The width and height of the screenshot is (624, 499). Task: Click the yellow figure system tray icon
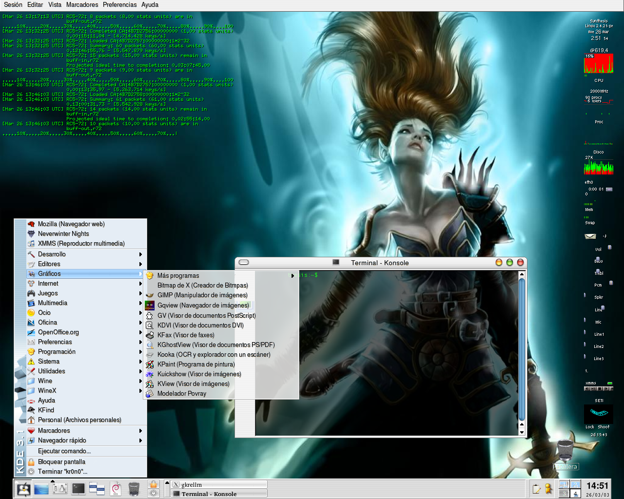(548, 489)
